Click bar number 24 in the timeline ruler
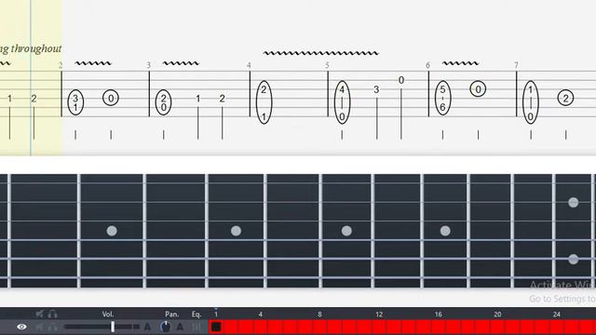Screen dimensions: 596x335 coord(557,315)
